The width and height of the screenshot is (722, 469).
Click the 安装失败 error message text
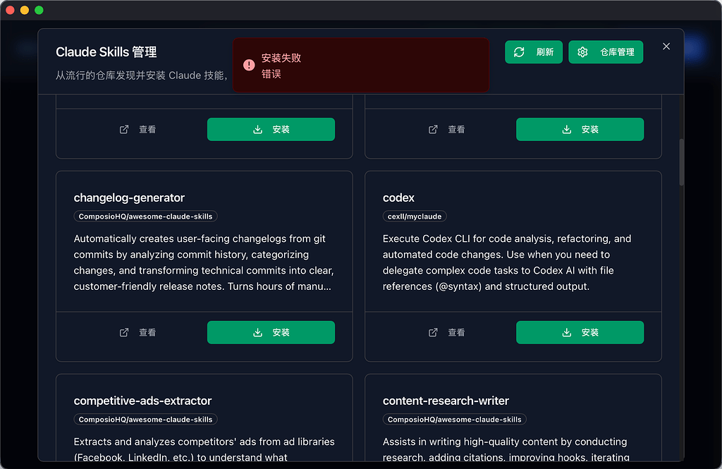click(x=281, y=58)
